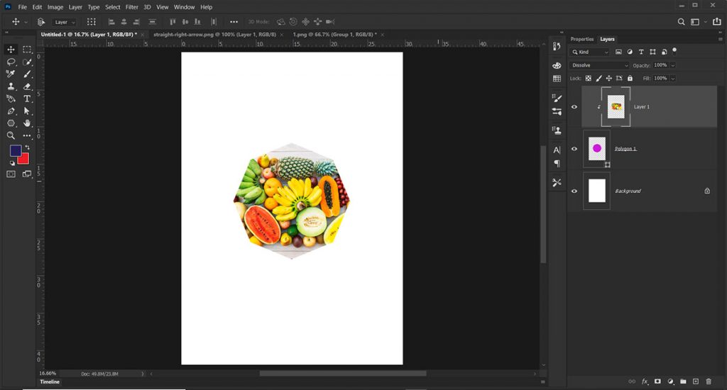Toggle lock image pixels brush icon
This screenshot has width=727, height=390.
[x=598, y=78]
